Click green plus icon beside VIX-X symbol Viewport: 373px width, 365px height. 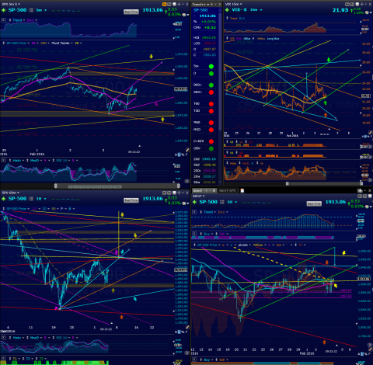pyautogui.click(x=227, y=10)
